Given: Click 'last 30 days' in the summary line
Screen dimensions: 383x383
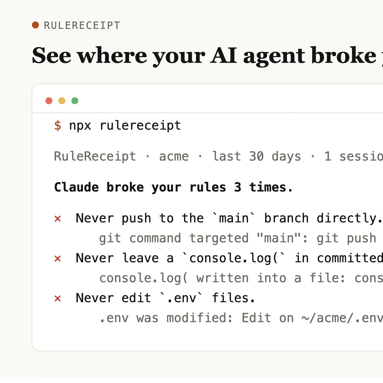Looking at the screenshot, I should pos(257,157).
